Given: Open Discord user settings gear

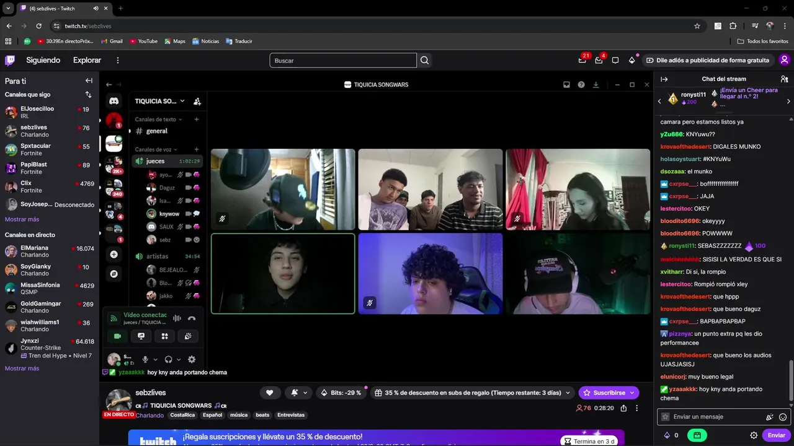Looking at the screenshot, I should pyautogui.click(x=192, y=359).
